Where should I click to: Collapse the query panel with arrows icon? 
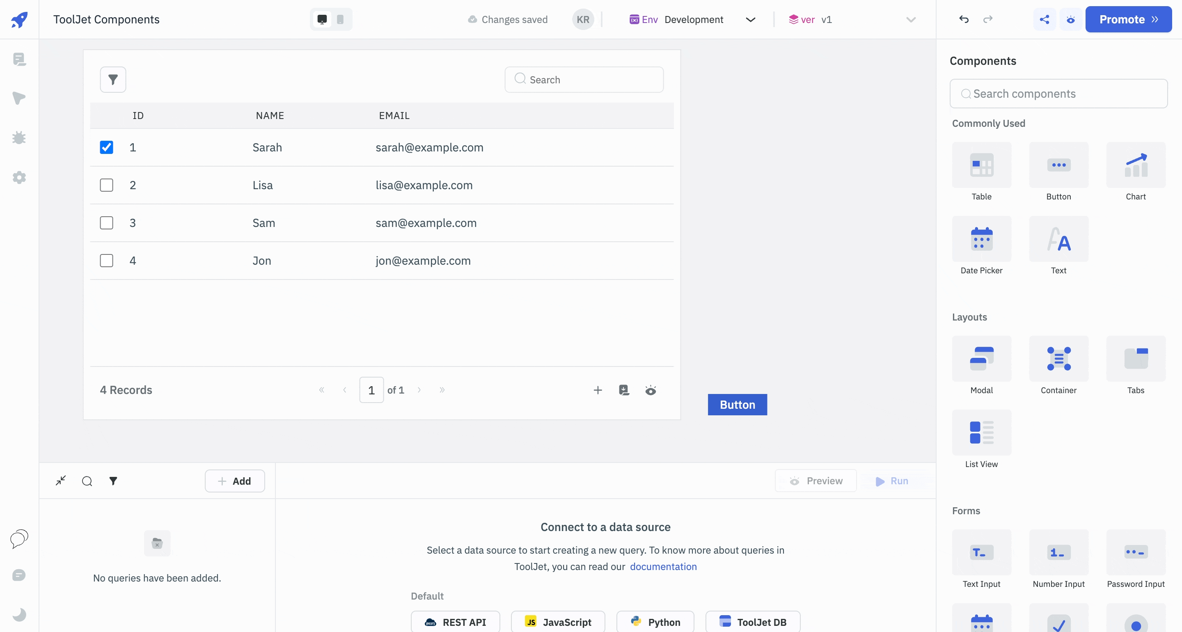coord(61,481)
